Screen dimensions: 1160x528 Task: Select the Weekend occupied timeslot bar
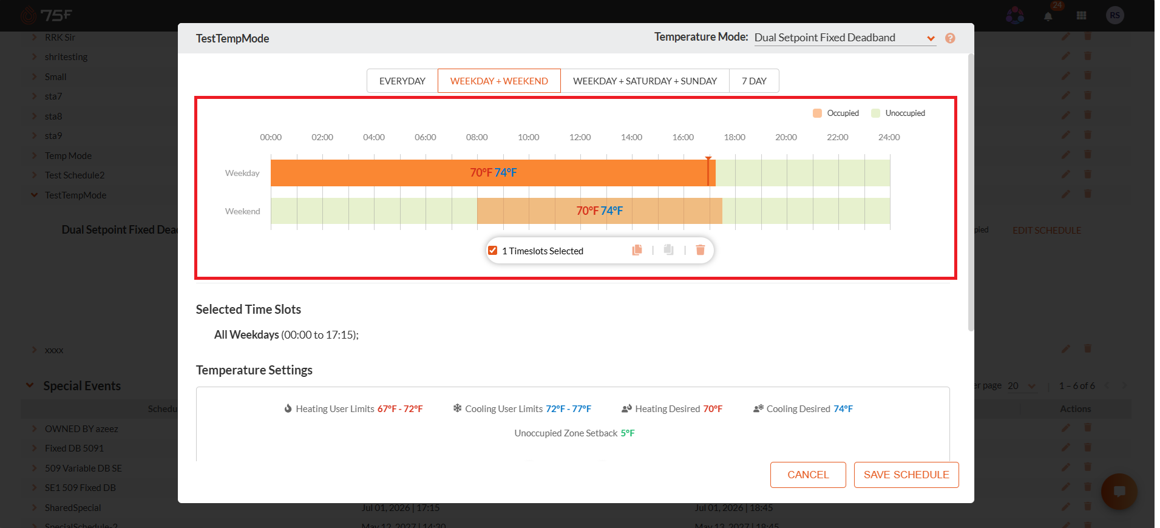tap(600, 211)
